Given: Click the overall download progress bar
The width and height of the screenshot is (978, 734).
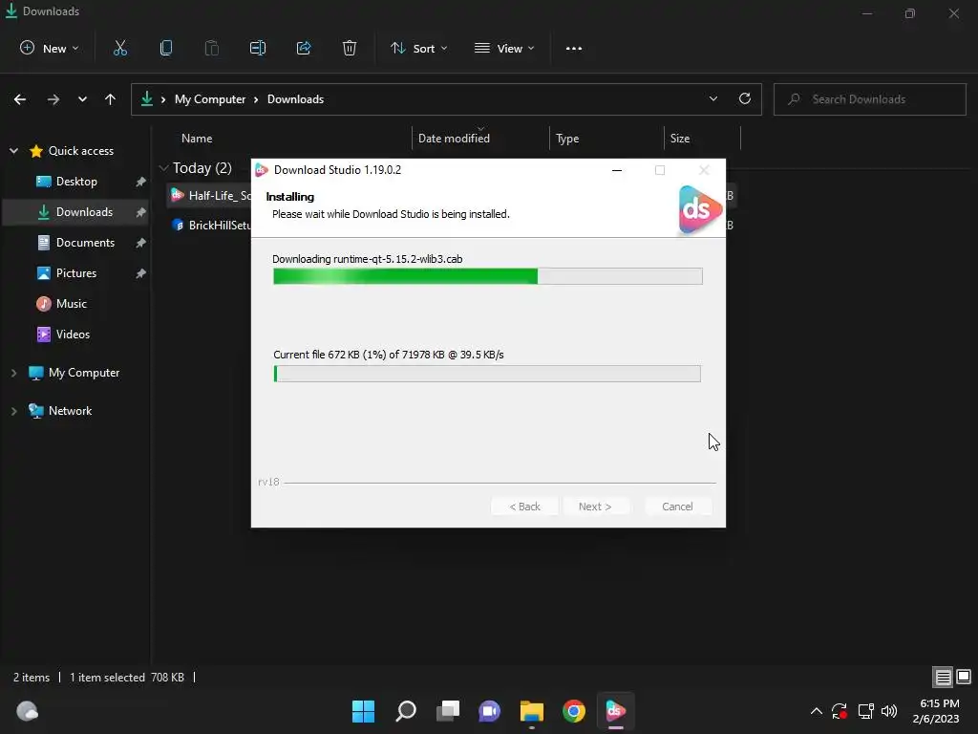Looking at the screenshot, I should coord(488,276).
